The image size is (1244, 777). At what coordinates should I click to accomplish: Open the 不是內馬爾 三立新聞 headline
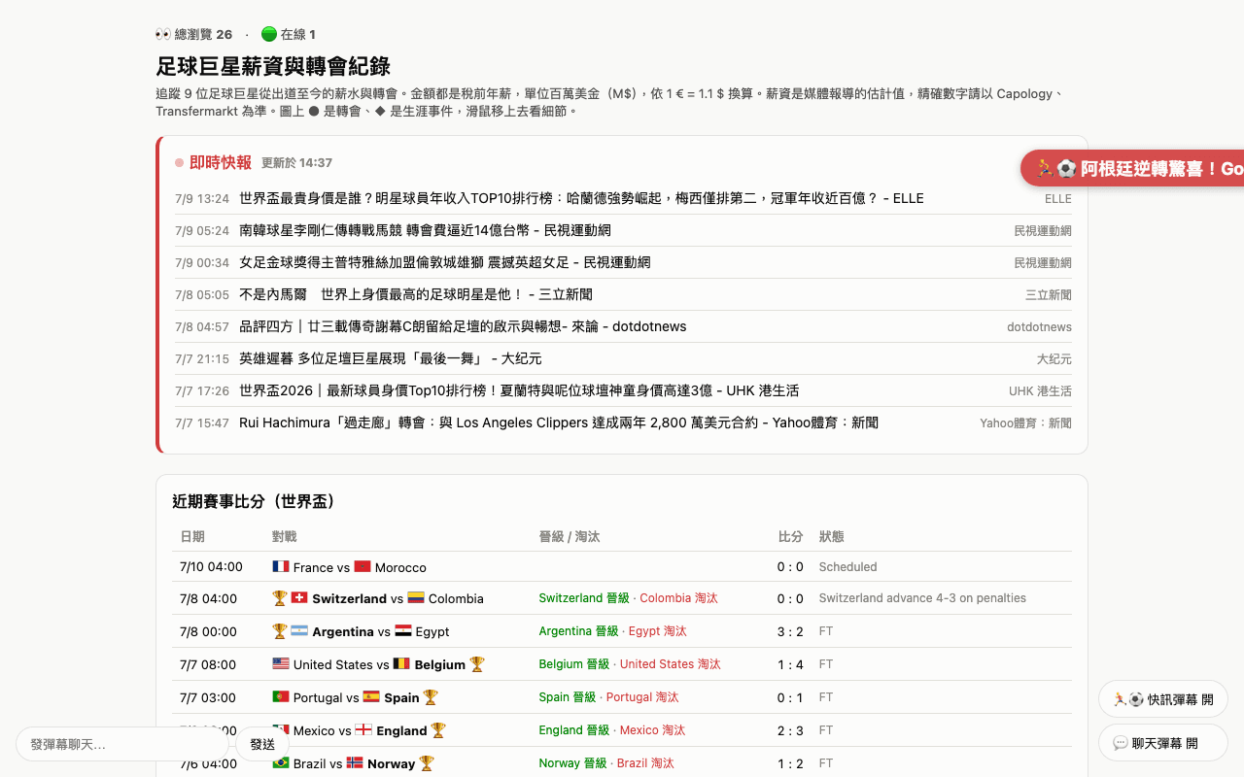[415, 294]
